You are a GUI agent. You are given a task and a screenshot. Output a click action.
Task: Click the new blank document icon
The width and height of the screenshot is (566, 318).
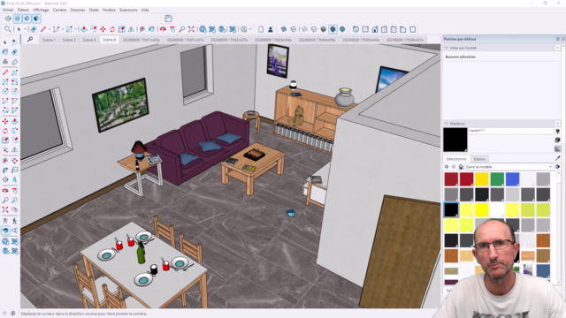coord(261,29)
